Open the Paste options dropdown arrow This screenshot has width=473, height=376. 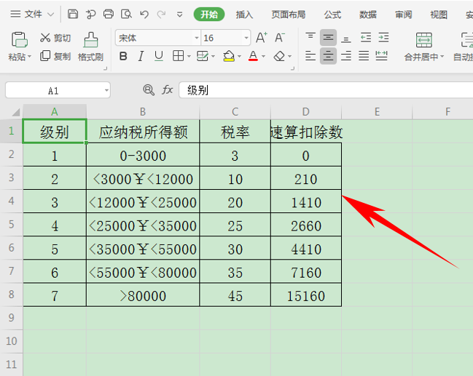tap(30, 57)
